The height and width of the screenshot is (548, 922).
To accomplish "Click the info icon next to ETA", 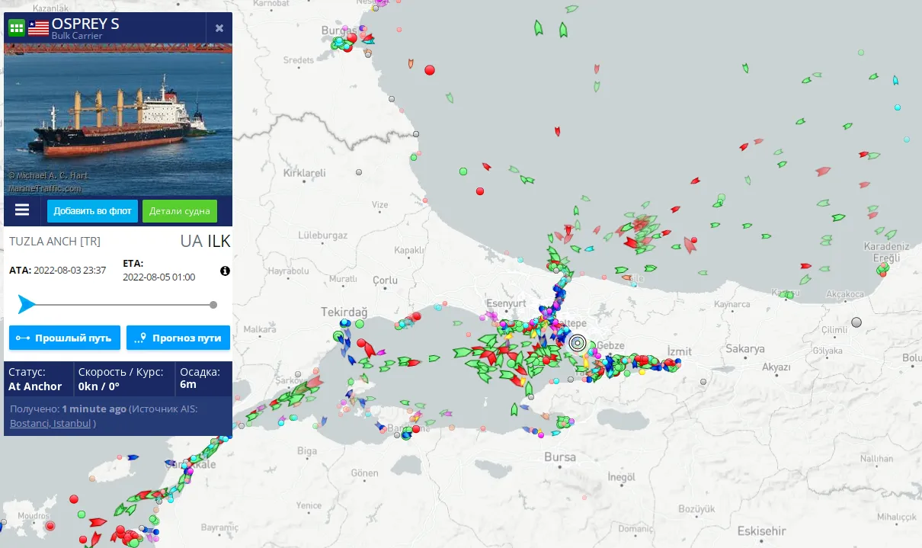I will [225, 271].
